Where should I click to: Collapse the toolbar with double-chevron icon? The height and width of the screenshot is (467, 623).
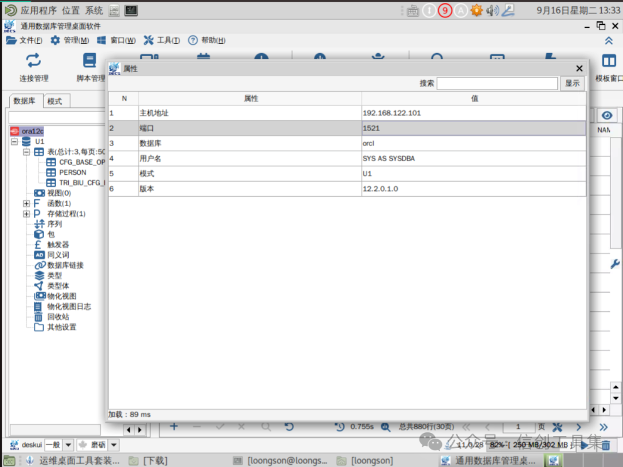click(x=609, y=40)
